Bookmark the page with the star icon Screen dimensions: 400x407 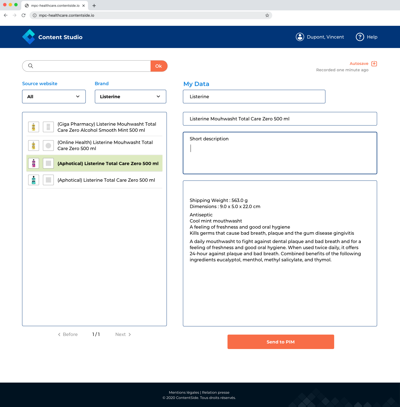[267, 15]
